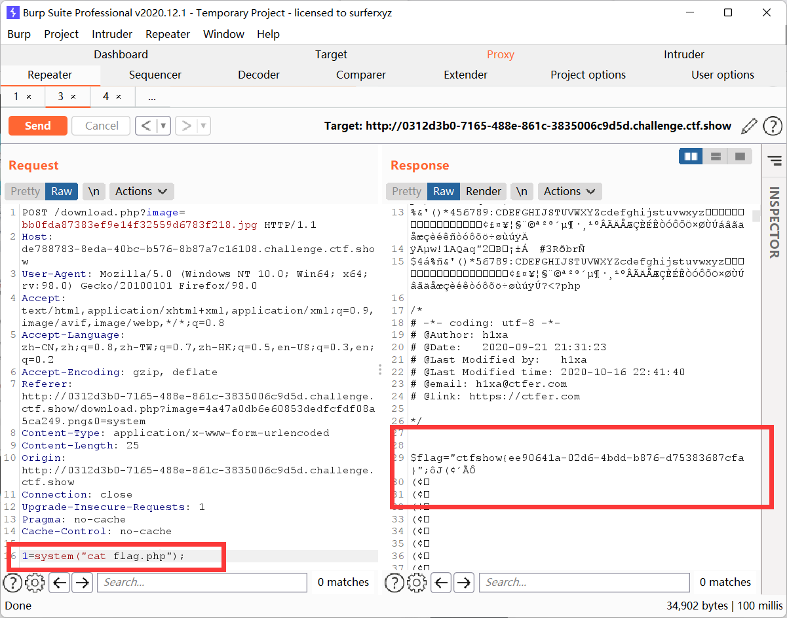Switch to Comparer tab

coord(361,75)
